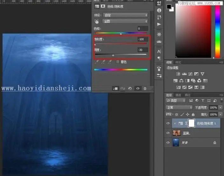
Task: Add an Exposure adjustment
Action: pos(196,74)
